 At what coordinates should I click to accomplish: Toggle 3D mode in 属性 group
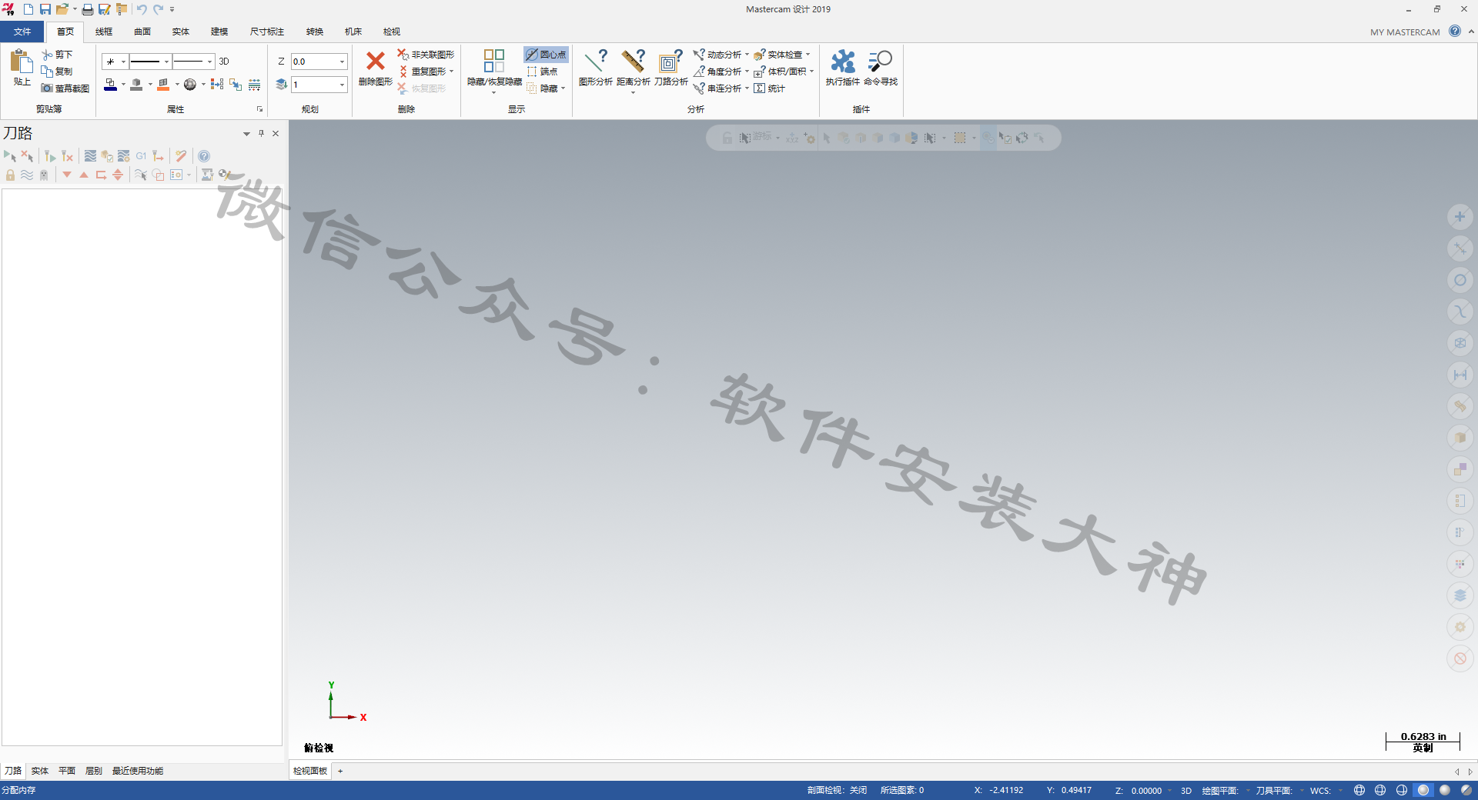click(x=224, y=62)
